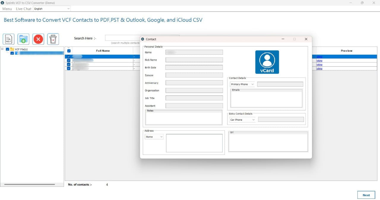Click the number field beside Car Phone
Viewport: 380px width, 200px height.
[x=281, y=120]
